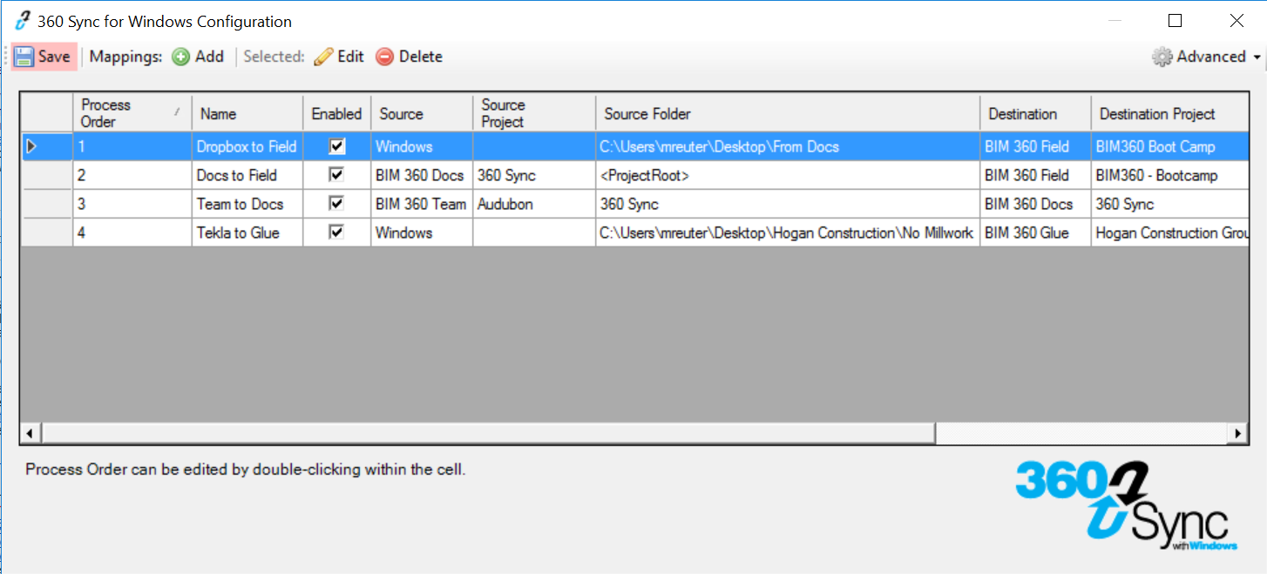The height and width of the screenshot is (574, 1267).
Task: Save the configuration with the floppy icon
Action: coord(43,57)
